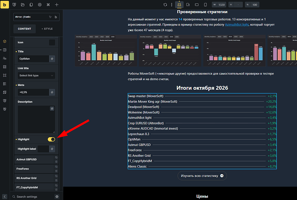Collapse the panel with left chevron

pyautogui.click(x=5, y=197)
